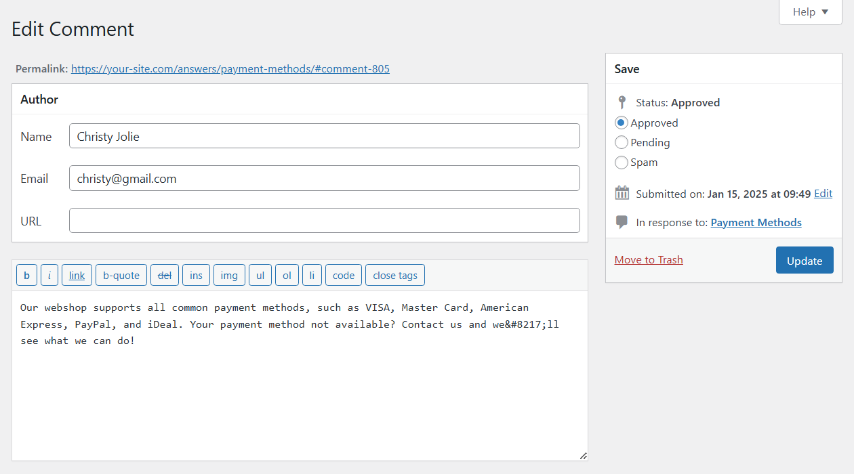Image resolution: width=854 pixels, height=474 pixels.
Task: Insert italic tag with i button
Action: pos(49,275)
